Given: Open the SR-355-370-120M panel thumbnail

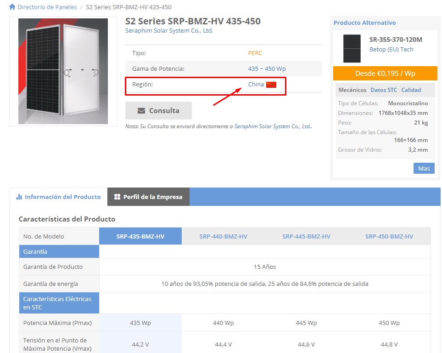Looking at the screenshot, I should click(352, 49).
